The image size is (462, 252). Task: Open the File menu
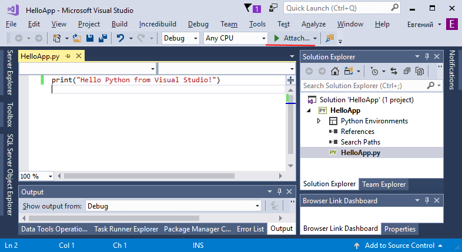point(11,24)
